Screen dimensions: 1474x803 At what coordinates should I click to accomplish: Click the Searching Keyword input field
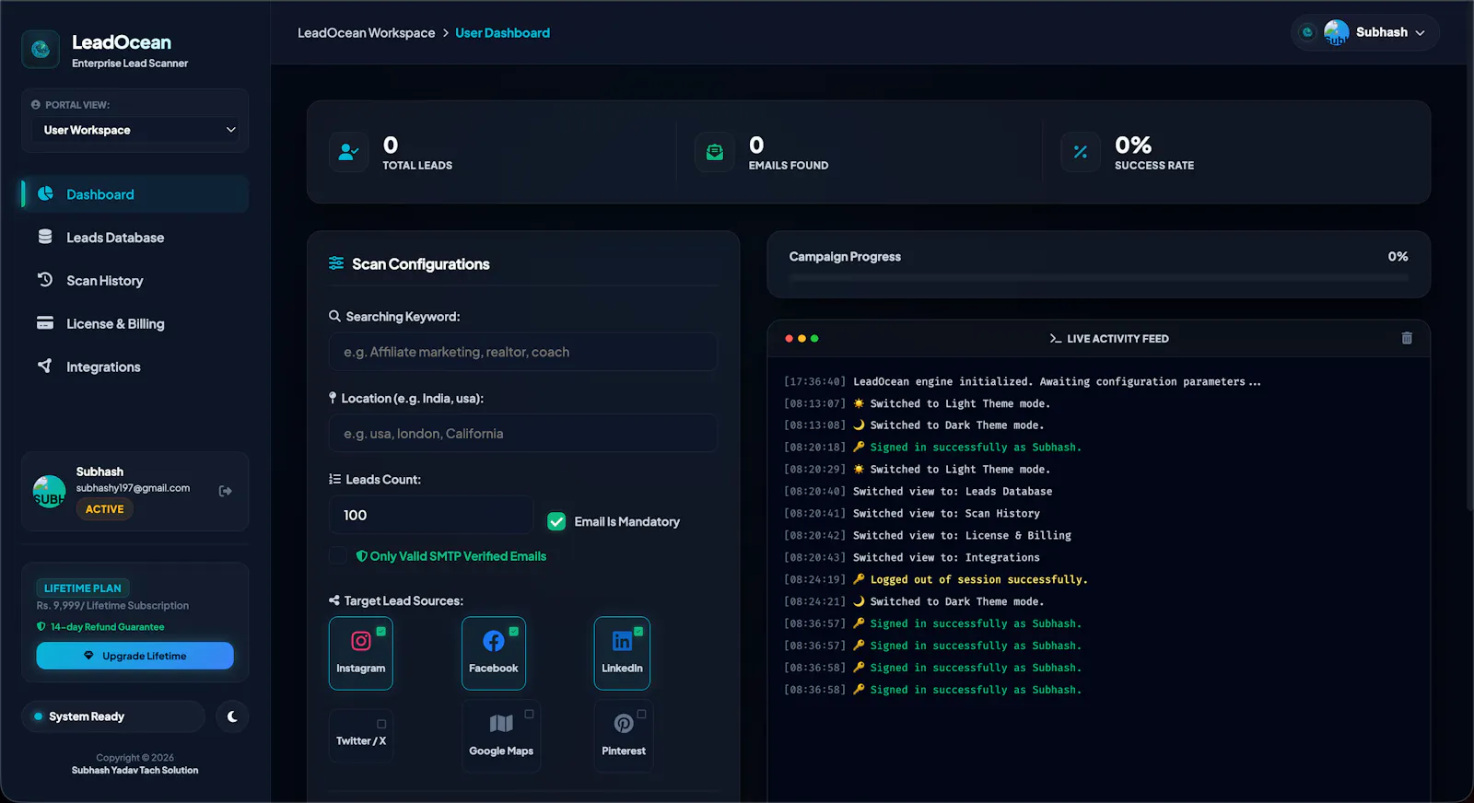522,352
